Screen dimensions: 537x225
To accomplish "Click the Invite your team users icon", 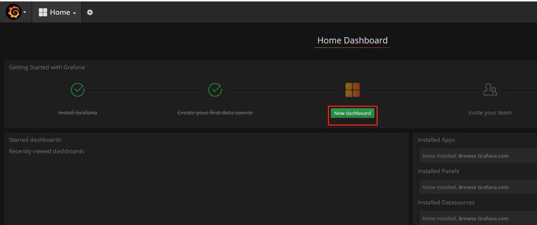I will [490, 90].
